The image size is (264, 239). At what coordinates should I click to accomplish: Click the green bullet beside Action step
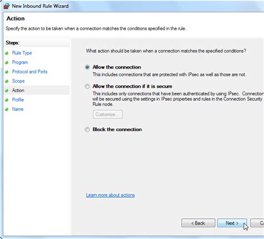pyautogui.click(x=7, y=90)
